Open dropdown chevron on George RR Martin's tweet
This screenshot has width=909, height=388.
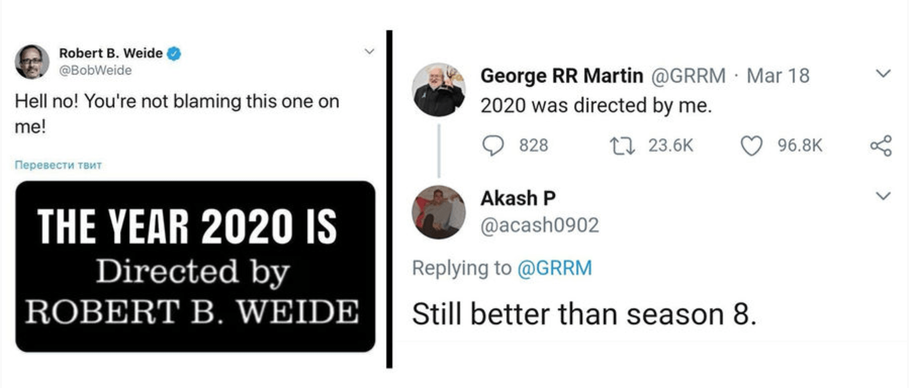(883, 74)
